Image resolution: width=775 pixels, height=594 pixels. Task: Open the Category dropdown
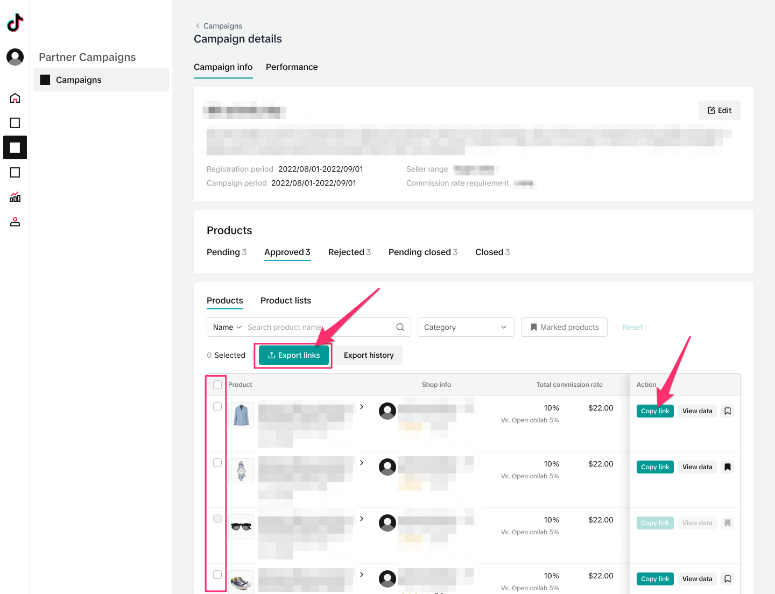[466, 327]
